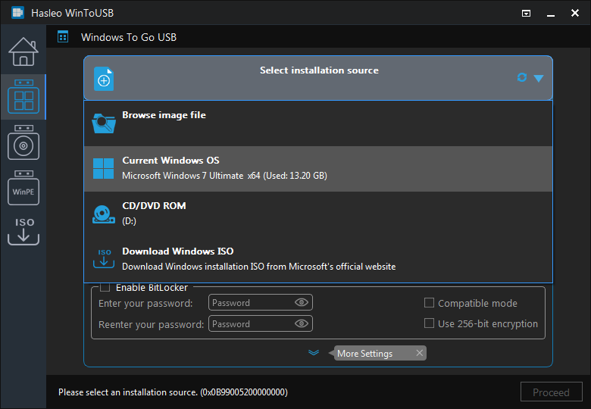Collapse the installation source dropdown arrow
The image size is (591, 409).
539,78
